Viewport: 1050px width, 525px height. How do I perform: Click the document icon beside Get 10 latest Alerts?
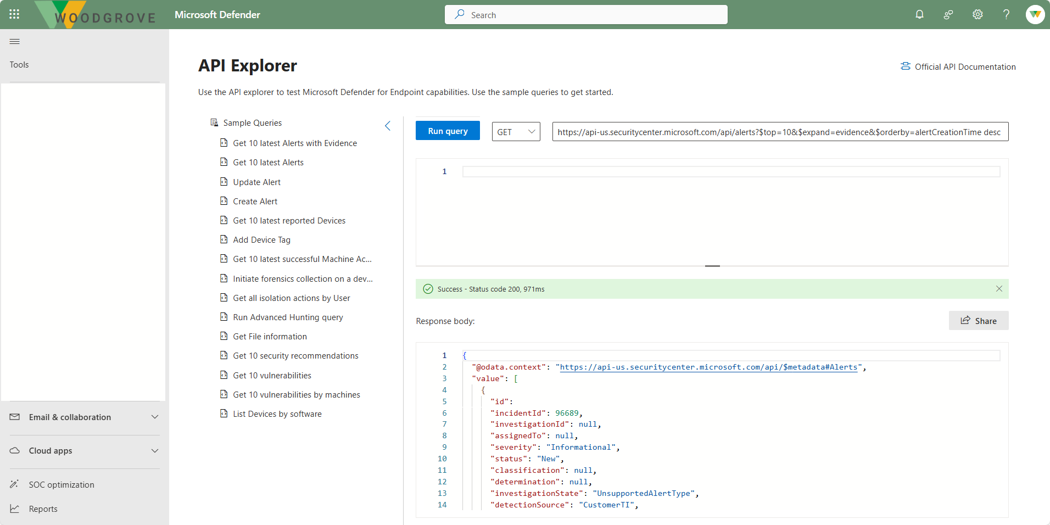[x=224, y=162]
